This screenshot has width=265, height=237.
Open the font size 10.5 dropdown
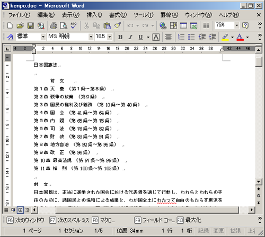click(110, 37)
